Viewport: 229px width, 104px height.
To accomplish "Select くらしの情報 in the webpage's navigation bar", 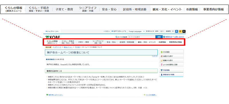I will tap(52, 42).
